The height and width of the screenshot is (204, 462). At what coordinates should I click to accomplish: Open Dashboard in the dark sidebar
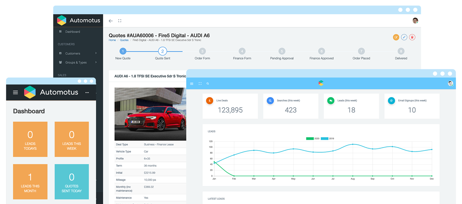click(x=72, y=32)
